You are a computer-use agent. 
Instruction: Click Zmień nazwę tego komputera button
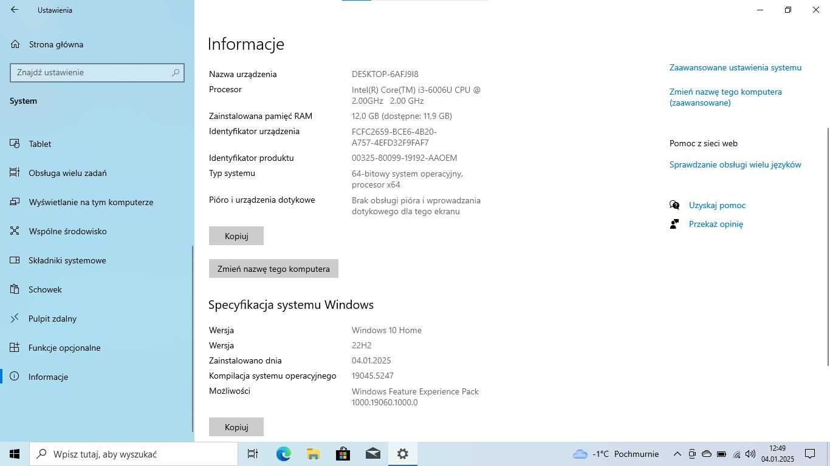coord(273,269)
